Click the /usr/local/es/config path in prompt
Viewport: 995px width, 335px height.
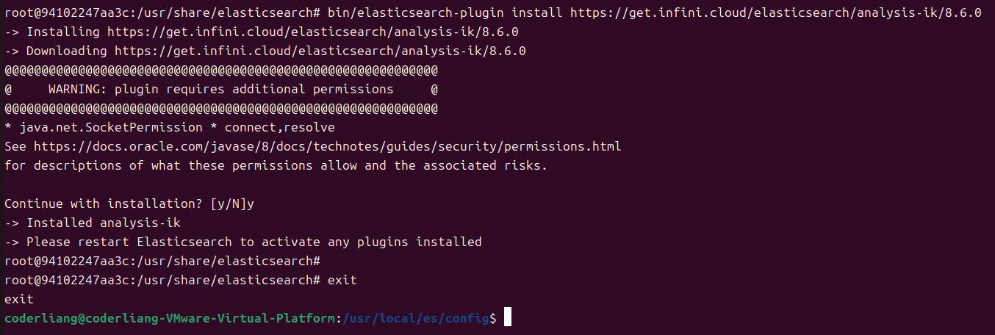[416, 319]
